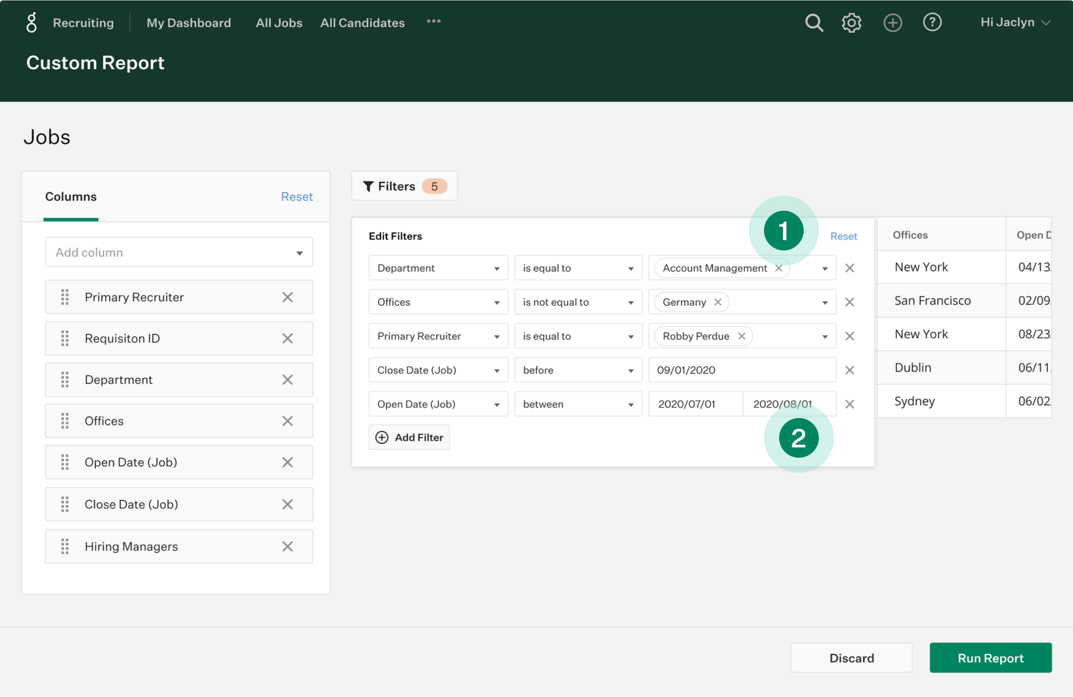Click the plus icon to create something new

(x=893, y=22)
